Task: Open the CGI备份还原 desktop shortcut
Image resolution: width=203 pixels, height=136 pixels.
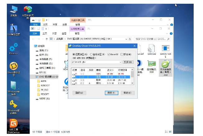Action: coord(14,30)
